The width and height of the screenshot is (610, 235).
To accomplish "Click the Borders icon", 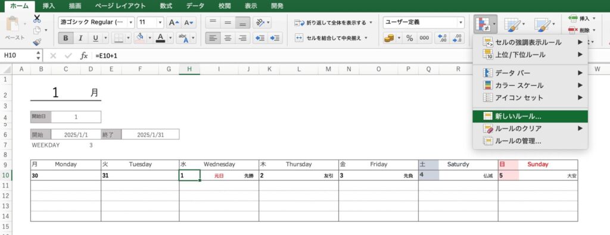I will click(x=119, y=38).
